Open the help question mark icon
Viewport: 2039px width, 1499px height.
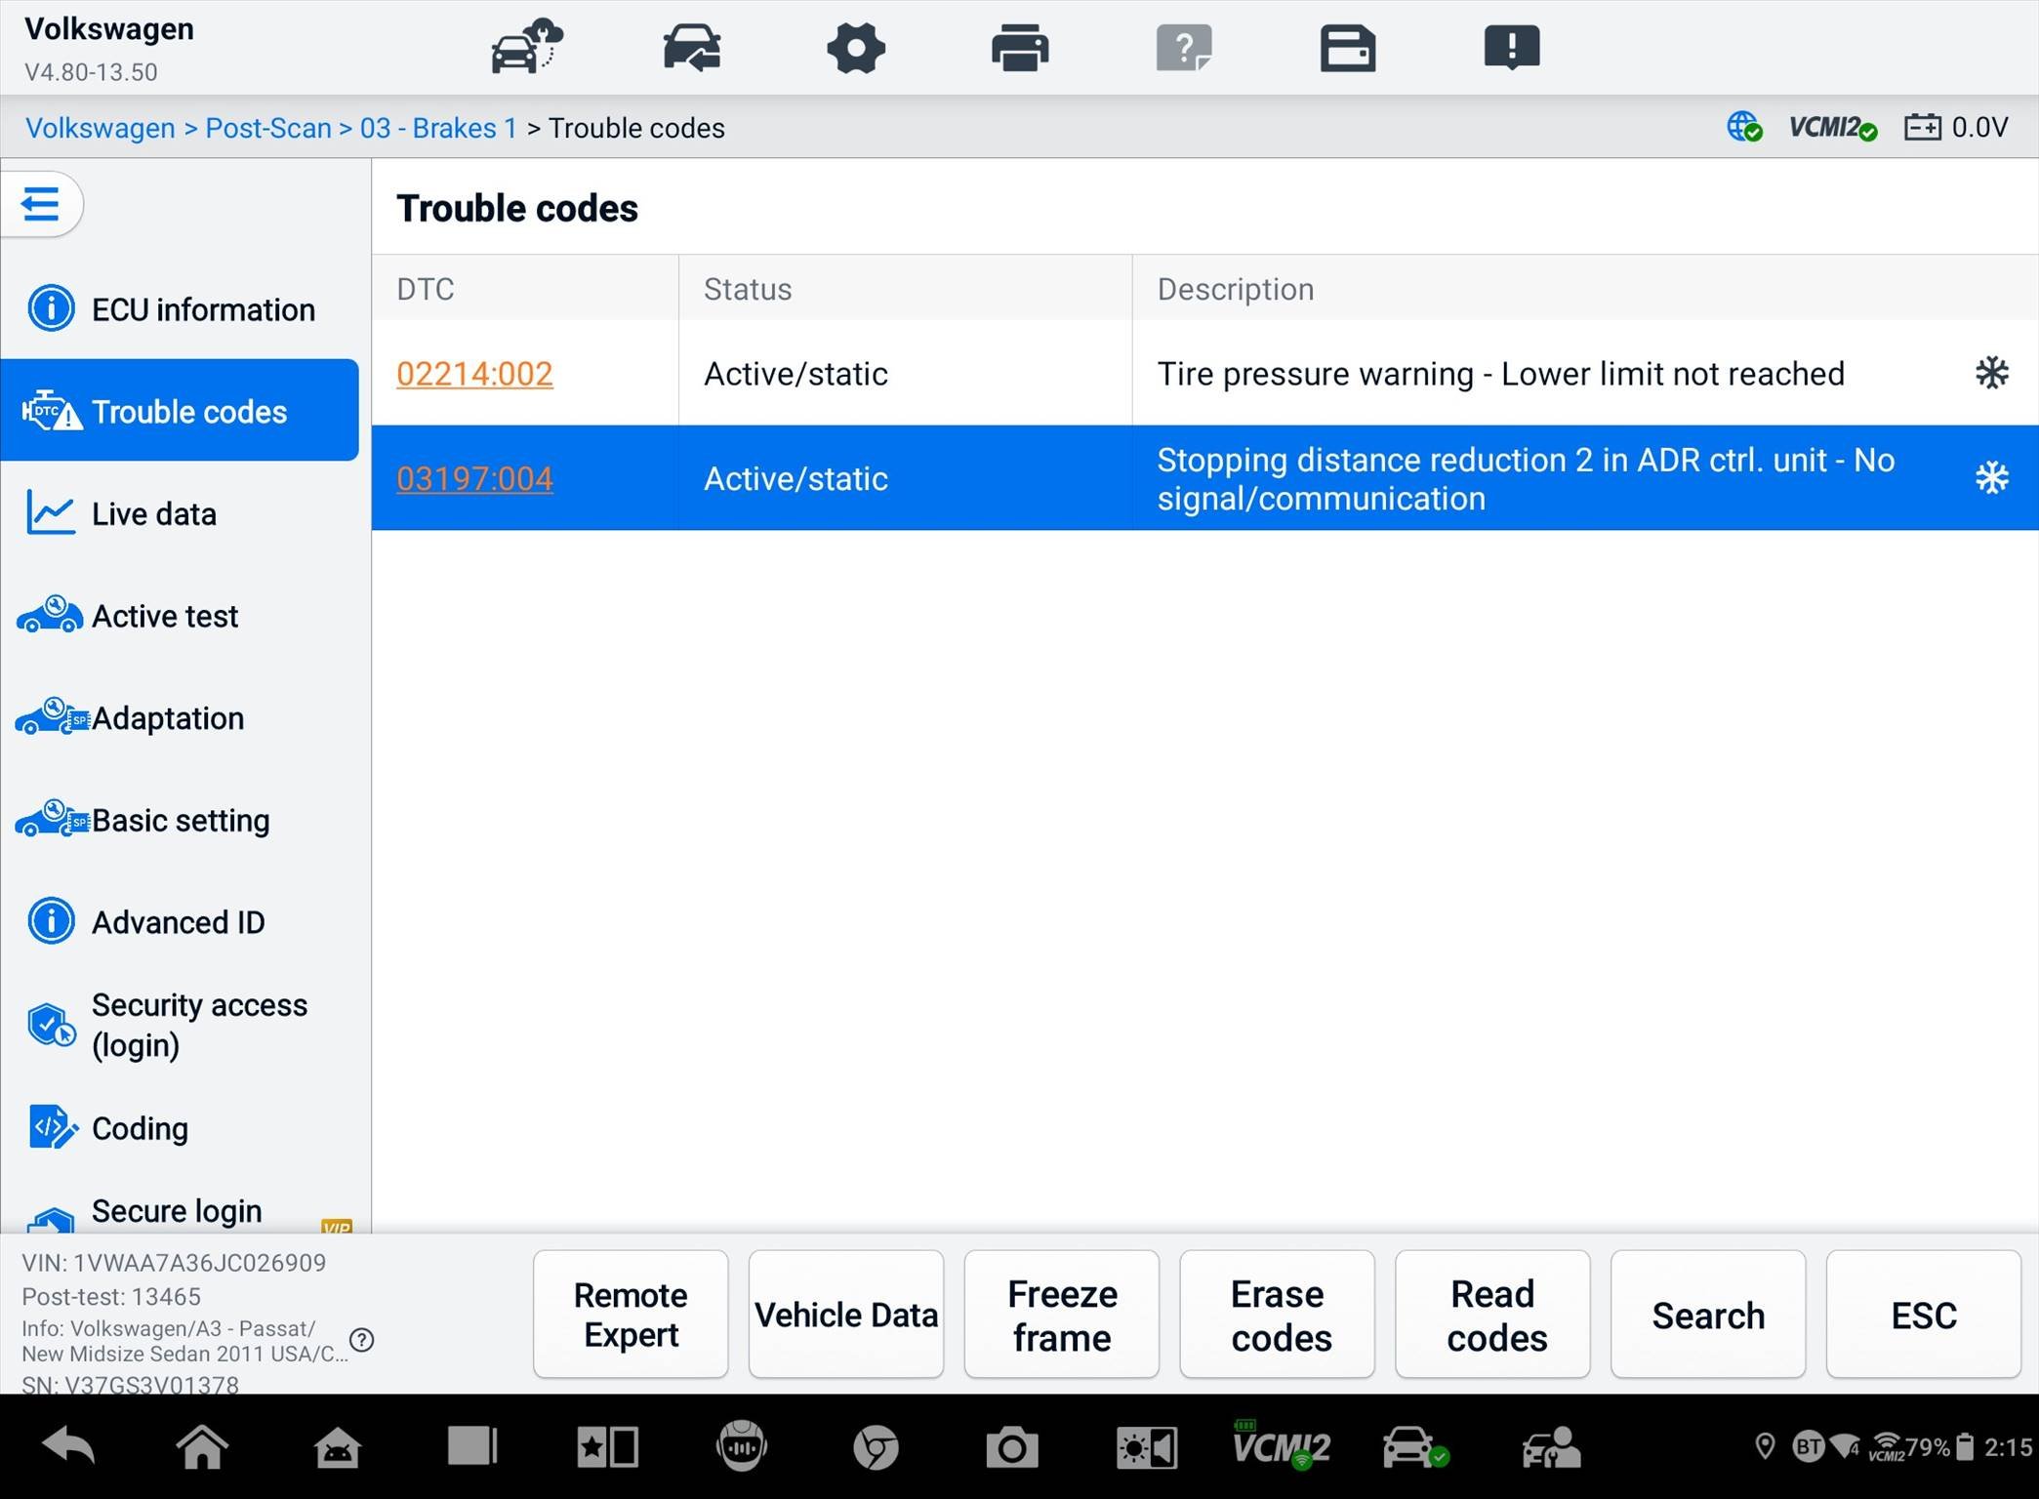pos(1184,48)
